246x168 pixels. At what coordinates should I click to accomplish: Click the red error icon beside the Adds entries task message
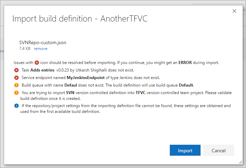click(x=16, y=70)
